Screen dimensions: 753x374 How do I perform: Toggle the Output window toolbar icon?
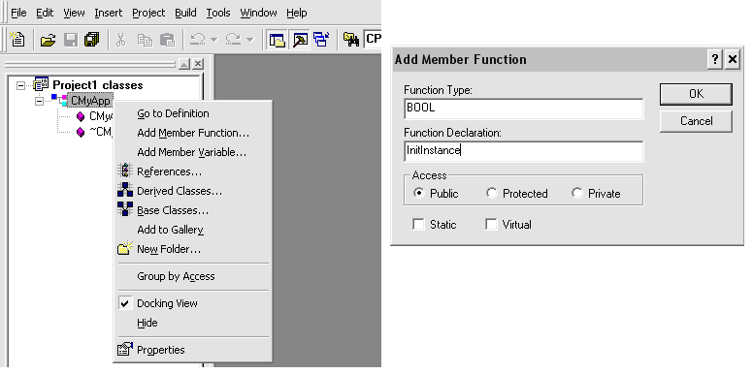point(301,40)
